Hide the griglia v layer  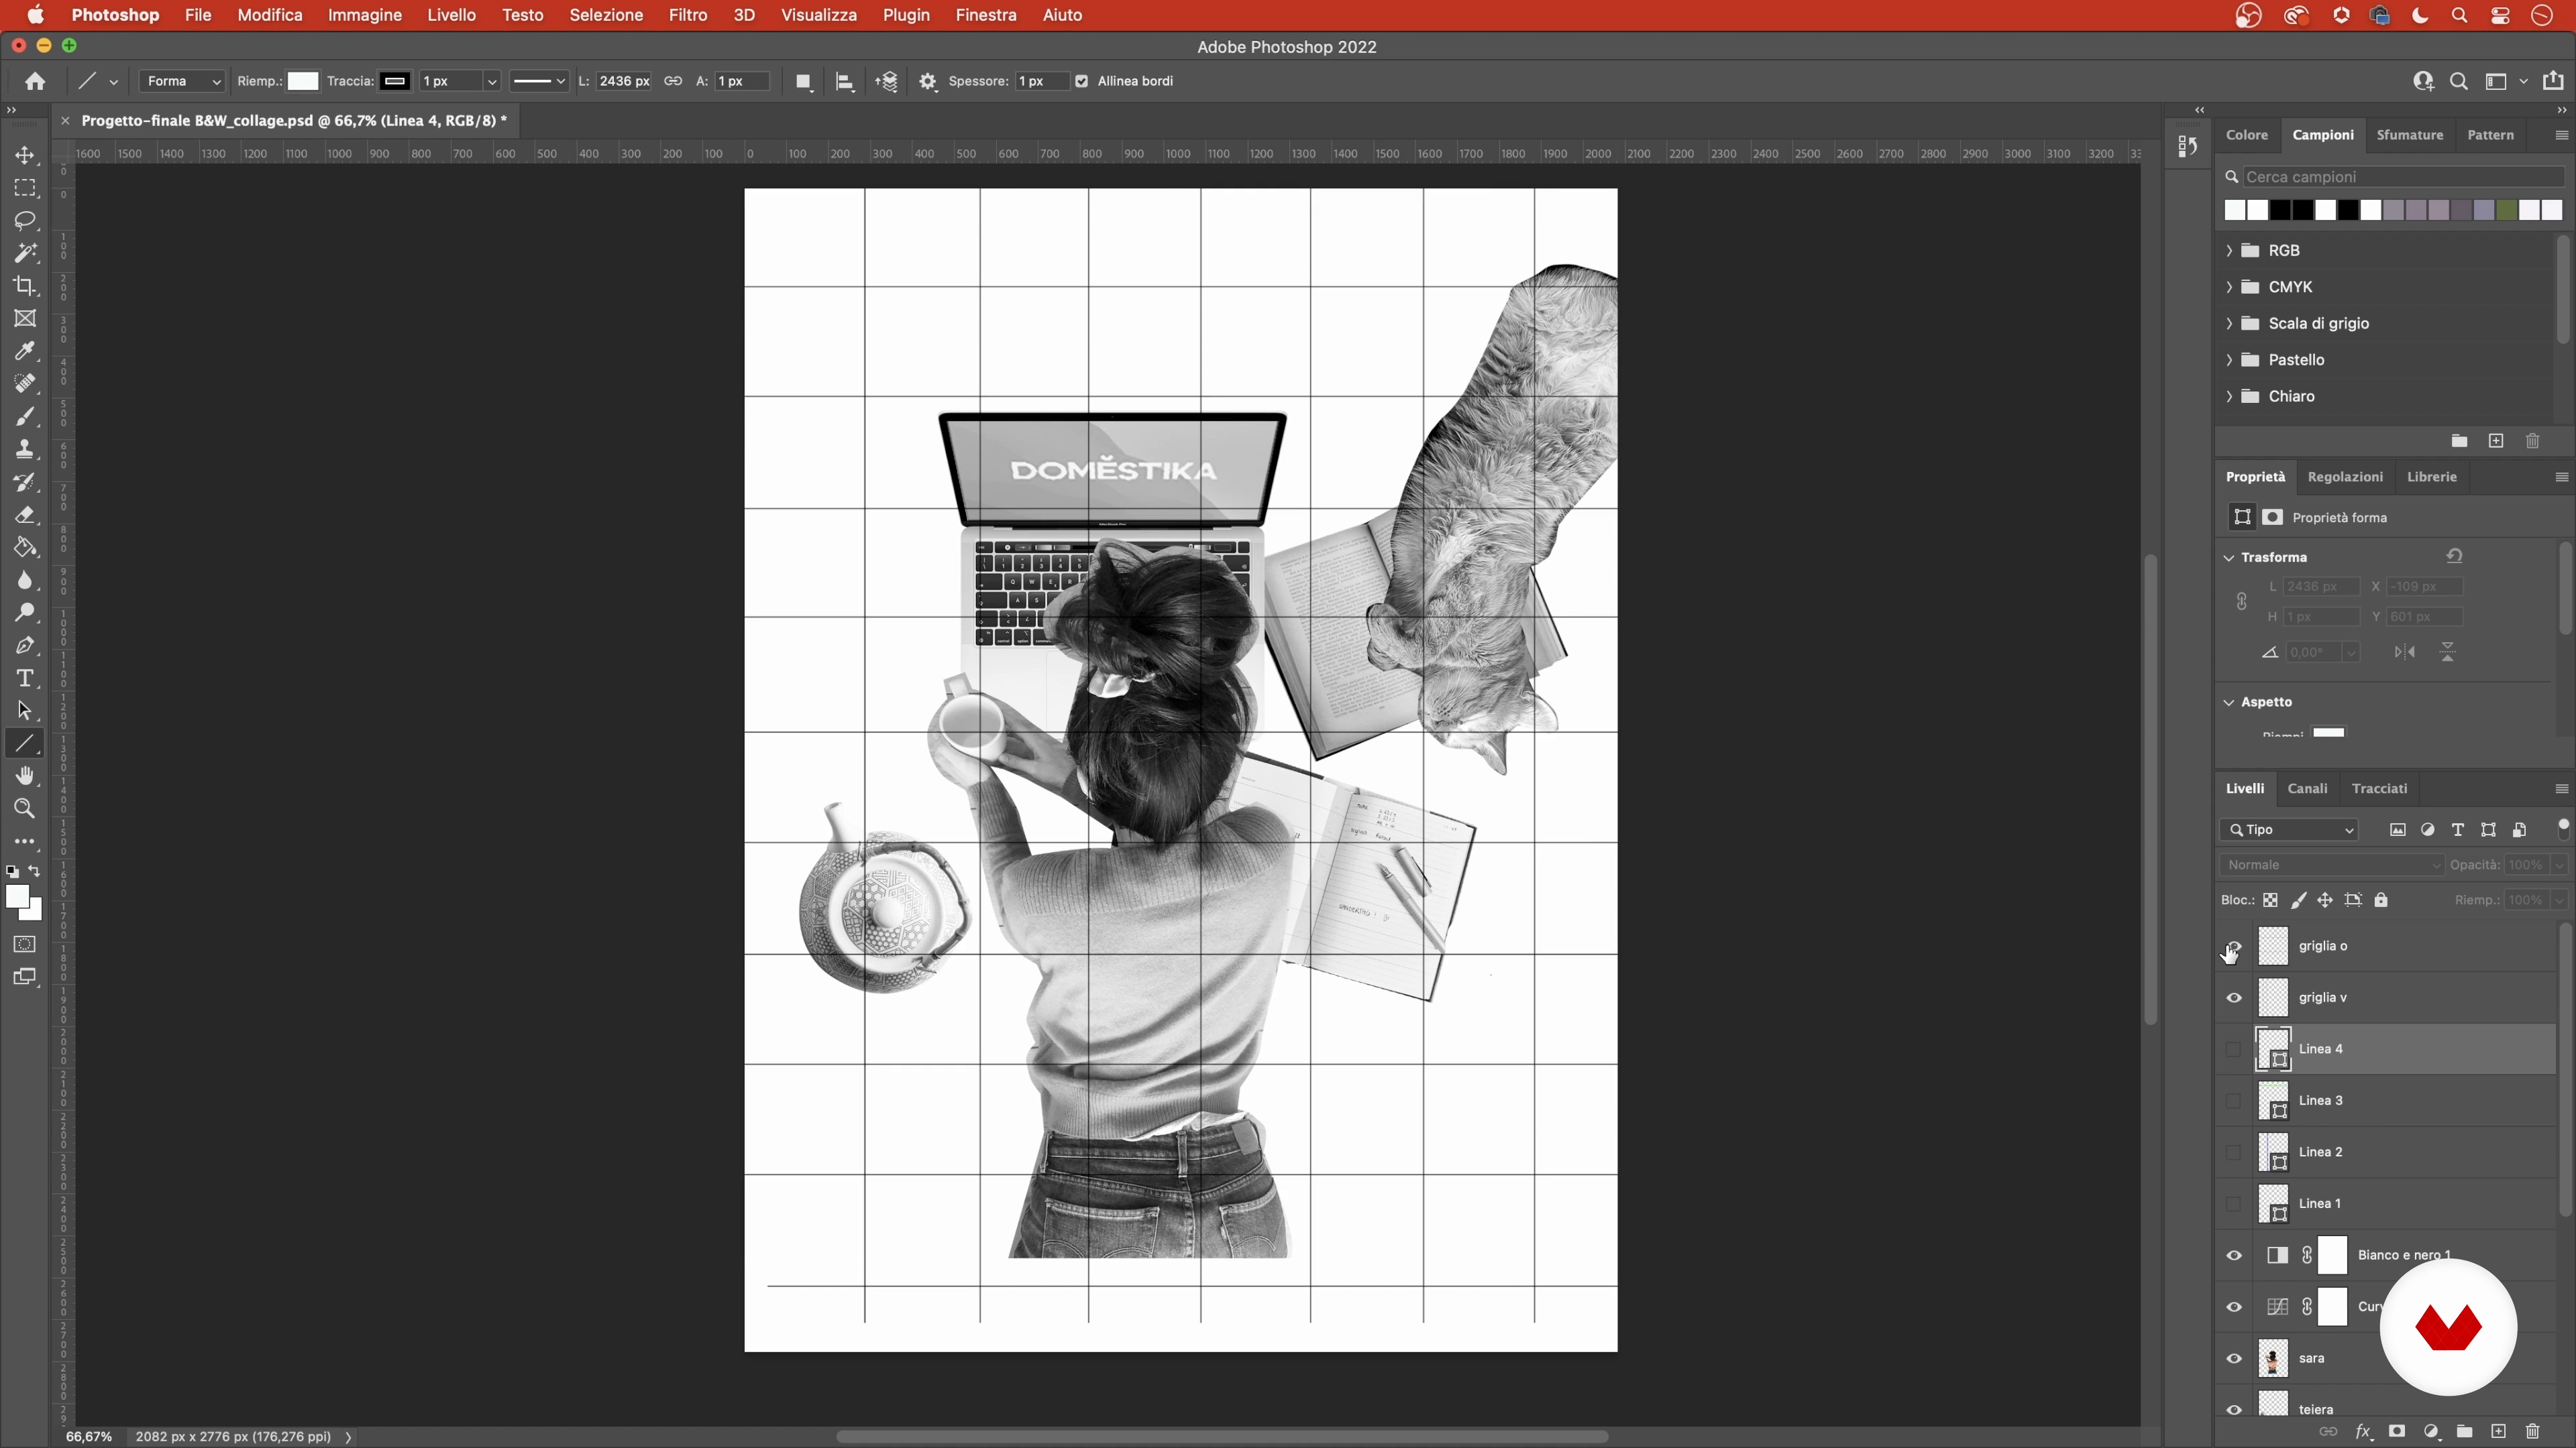(2234, 998)
